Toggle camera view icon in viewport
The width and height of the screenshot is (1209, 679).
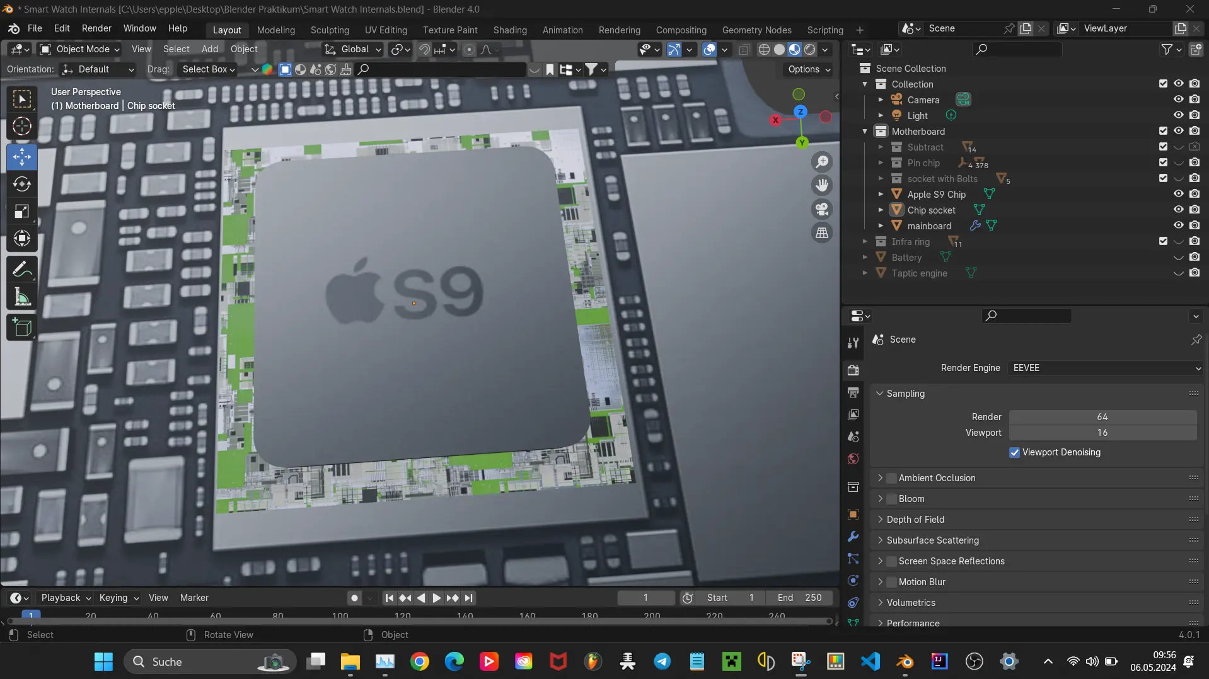(x=822, y=209)
